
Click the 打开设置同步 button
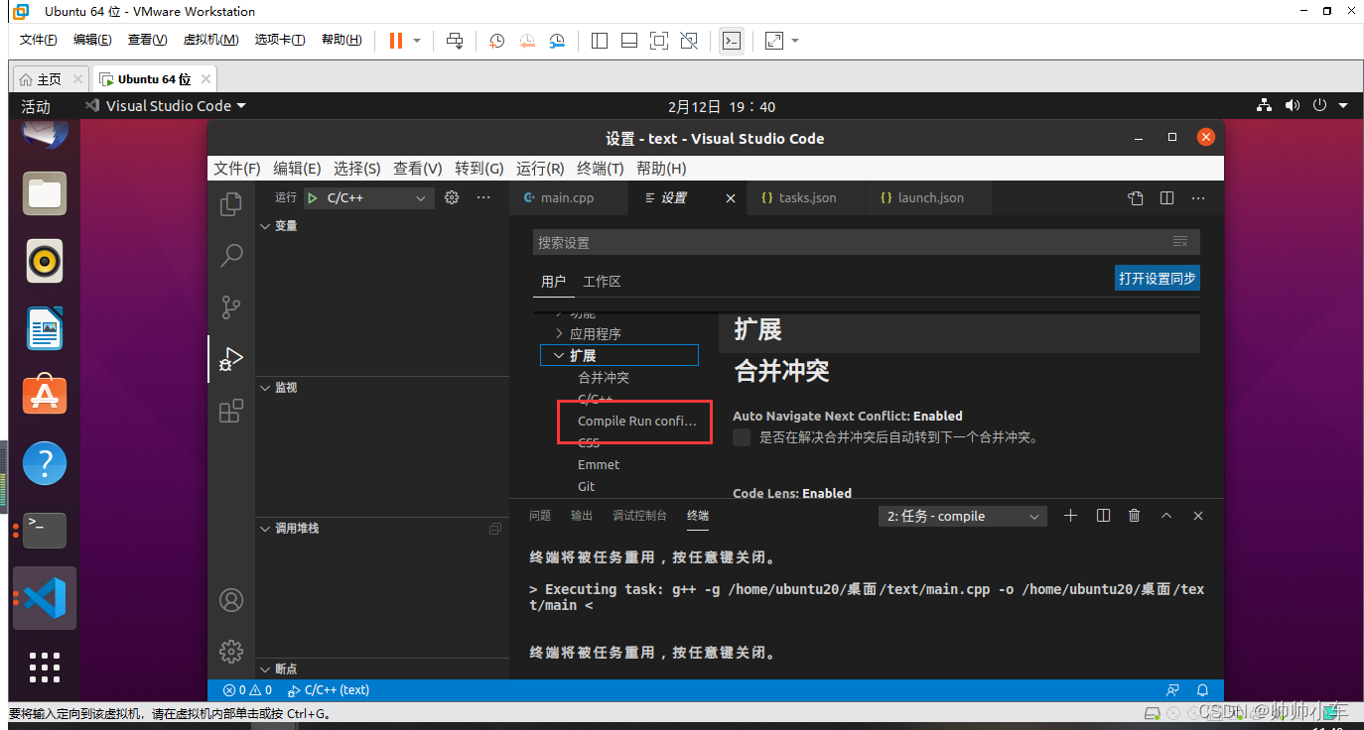[x=1158, y=279]
